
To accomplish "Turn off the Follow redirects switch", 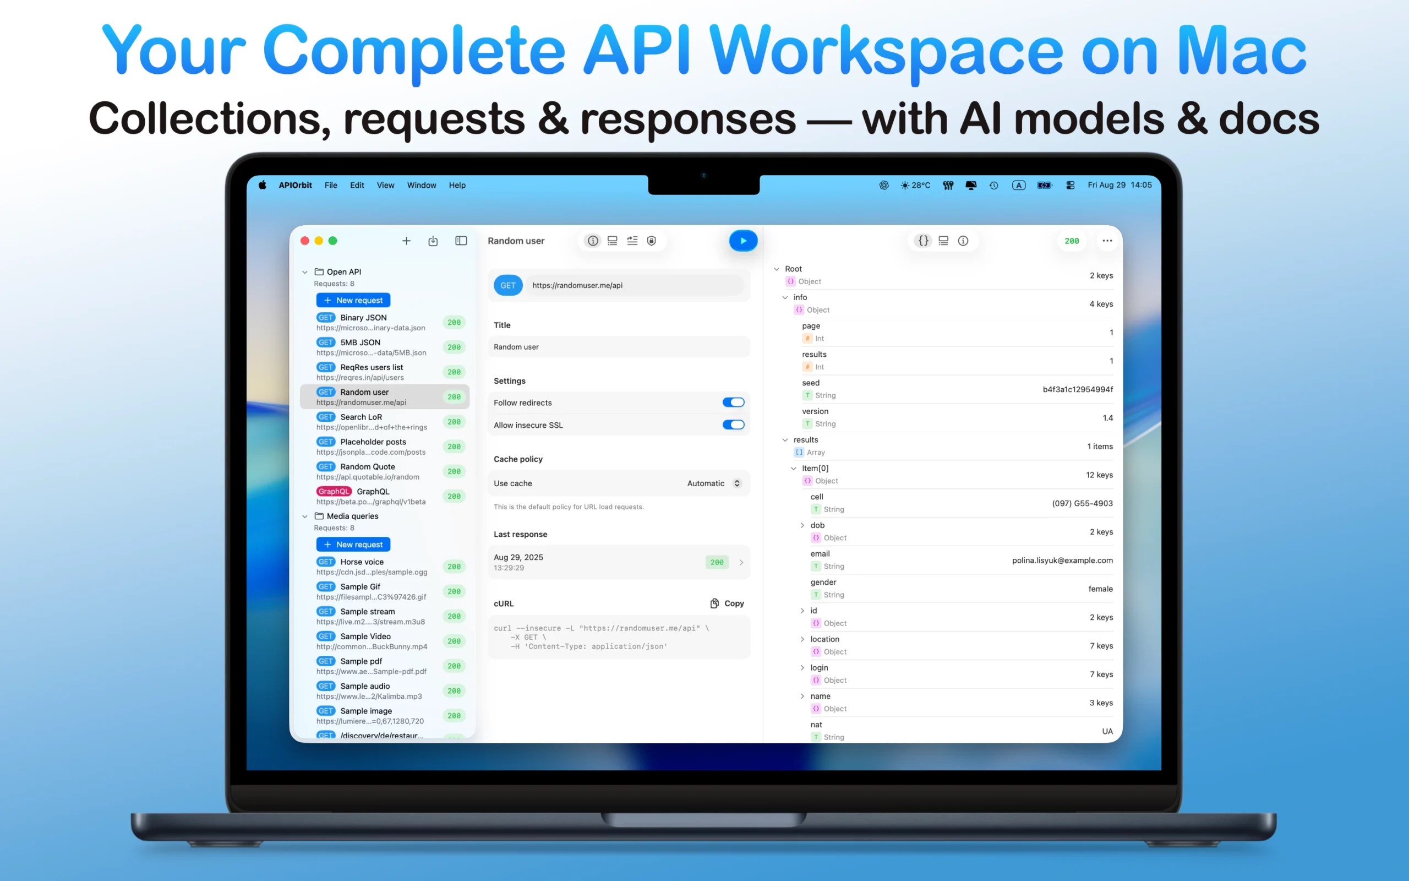I will (733, 403).
